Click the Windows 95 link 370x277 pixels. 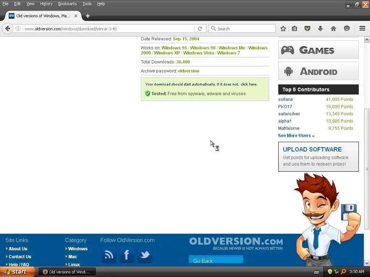click(174, 48)
